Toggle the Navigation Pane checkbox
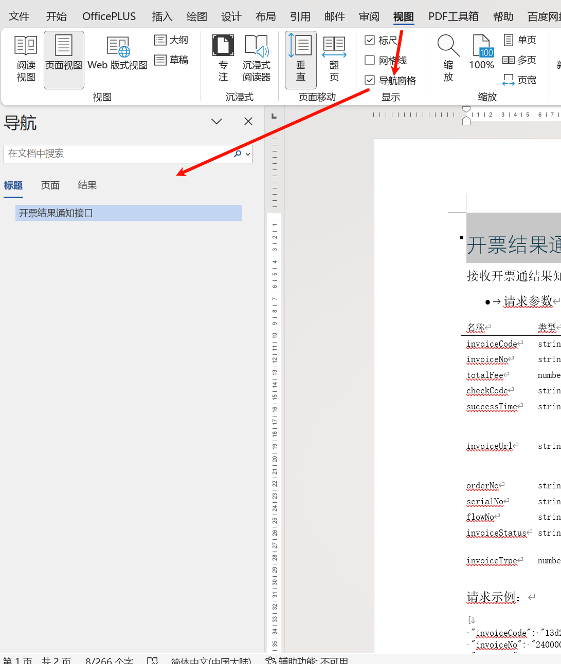 pyautogui.click(x=370, y=80)
